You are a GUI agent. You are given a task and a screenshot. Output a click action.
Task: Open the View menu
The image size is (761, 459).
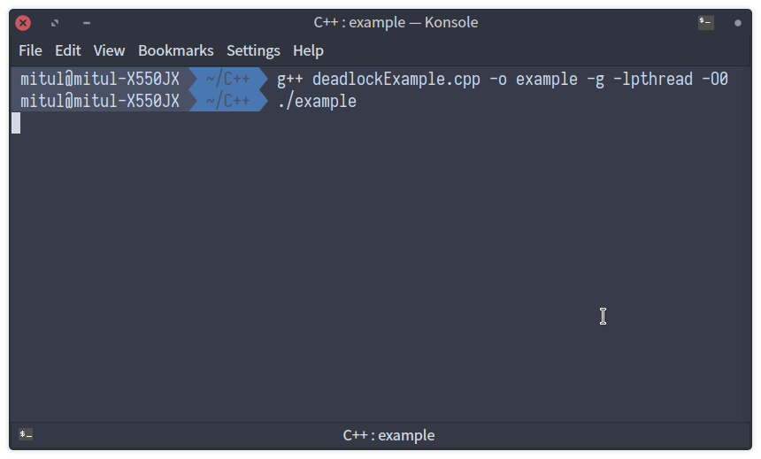[x=109, y=50]
